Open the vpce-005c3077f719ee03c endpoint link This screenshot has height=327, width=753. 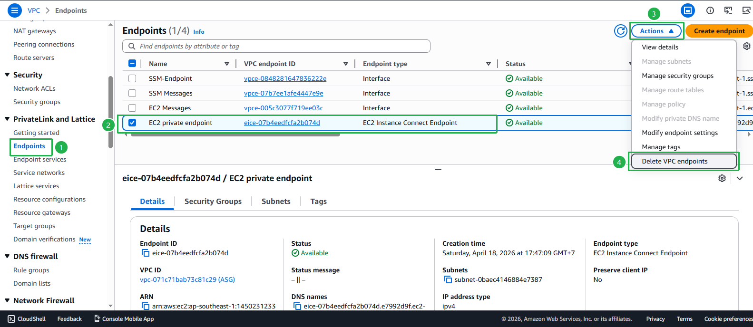click(x=284, y=108)
